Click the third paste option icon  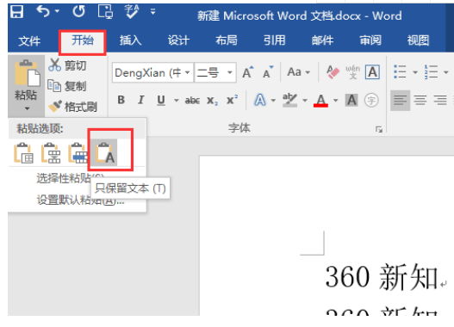[x=78, y=152]
